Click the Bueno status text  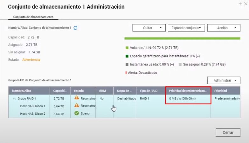[x=85, y=113]
